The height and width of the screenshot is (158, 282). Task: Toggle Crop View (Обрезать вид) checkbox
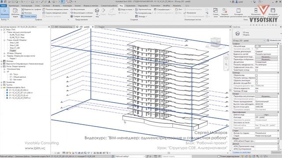point(256,75)
